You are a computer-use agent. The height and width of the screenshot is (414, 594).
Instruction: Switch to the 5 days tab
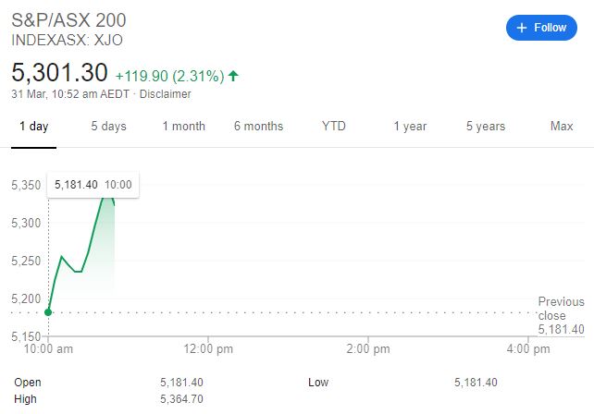(x=108, y=127)
